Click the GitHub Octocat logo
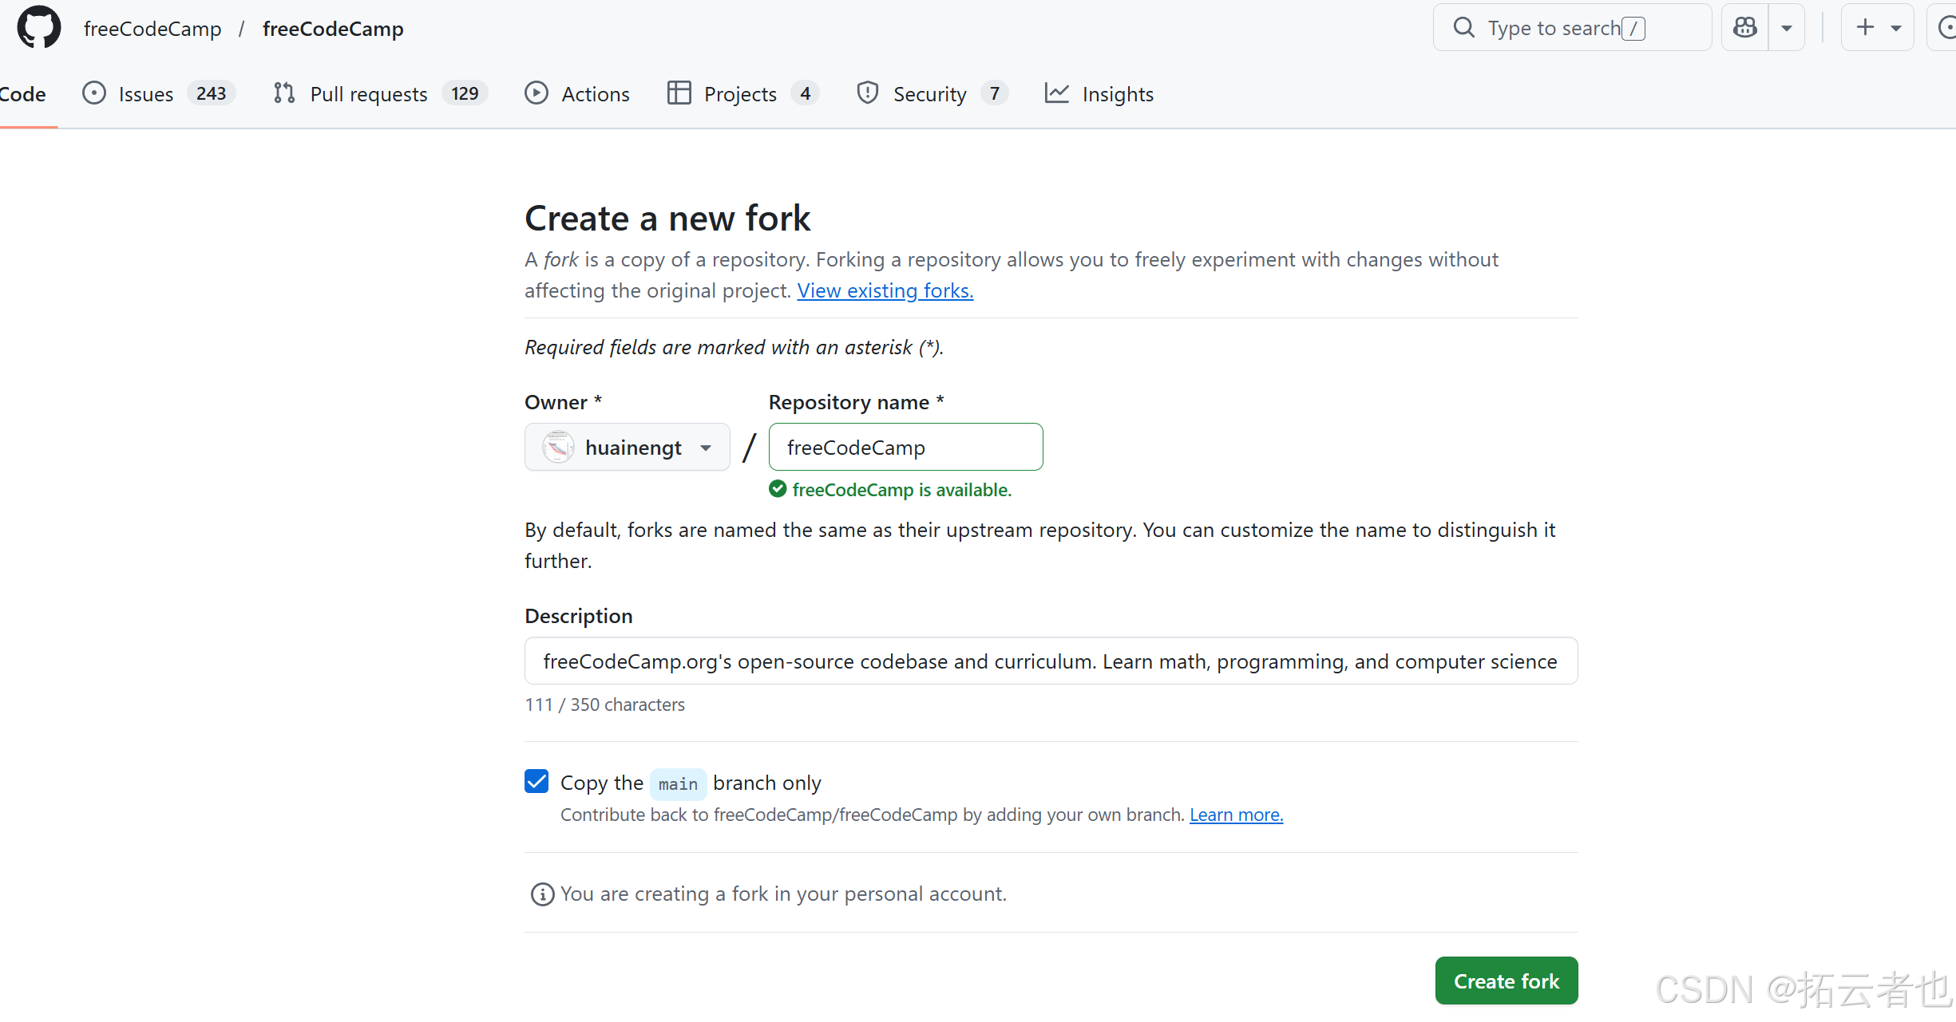The image size is (1956, 1022). (x=38, y=28)
